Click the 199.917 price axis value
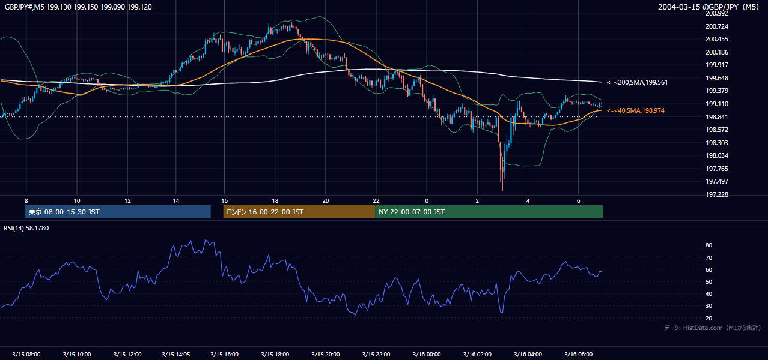The height and width of the screenshot is (360, 768). pos(716,65)
